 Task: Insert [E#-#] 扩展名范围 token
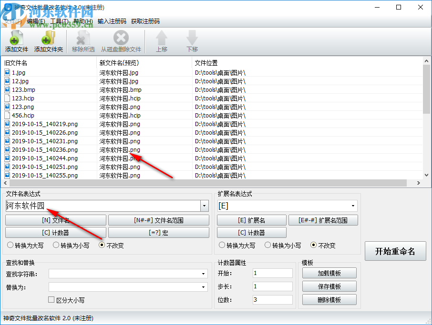323,220
